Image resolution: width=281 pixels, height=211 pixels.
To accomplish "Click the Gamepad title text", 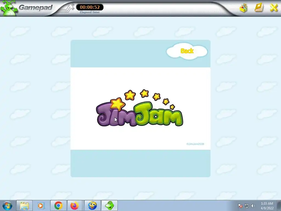I will point(36,8).
